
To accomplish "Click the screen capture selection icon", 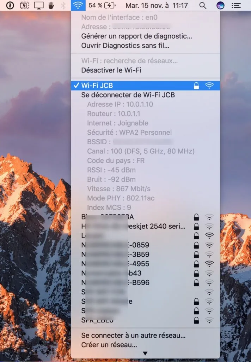I will (24, 5).
